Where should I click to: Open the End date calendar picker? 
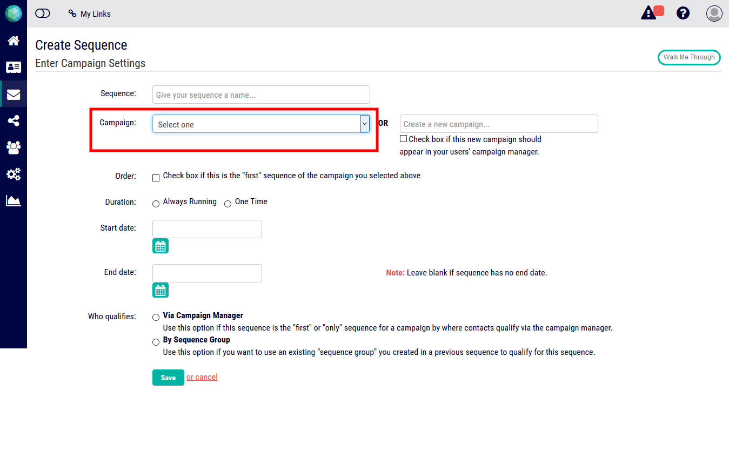[160, 291]
